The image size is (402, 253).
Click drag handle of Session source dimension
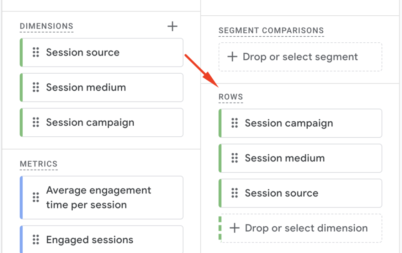pyautogui.click(x=36, y=52)
